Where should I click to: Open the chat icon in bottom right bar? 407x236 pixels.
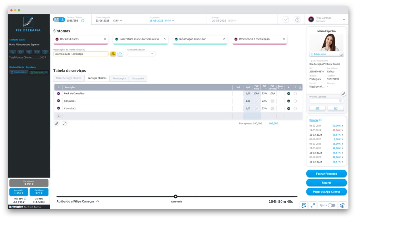[x=304, y=205]
